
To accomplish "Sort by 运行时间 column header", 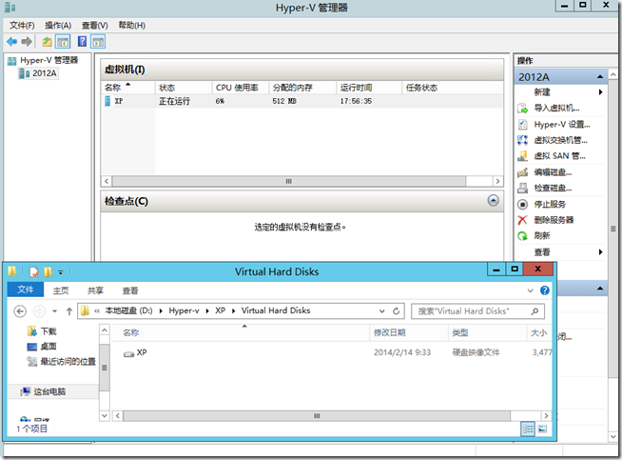I will pos(369,88).
